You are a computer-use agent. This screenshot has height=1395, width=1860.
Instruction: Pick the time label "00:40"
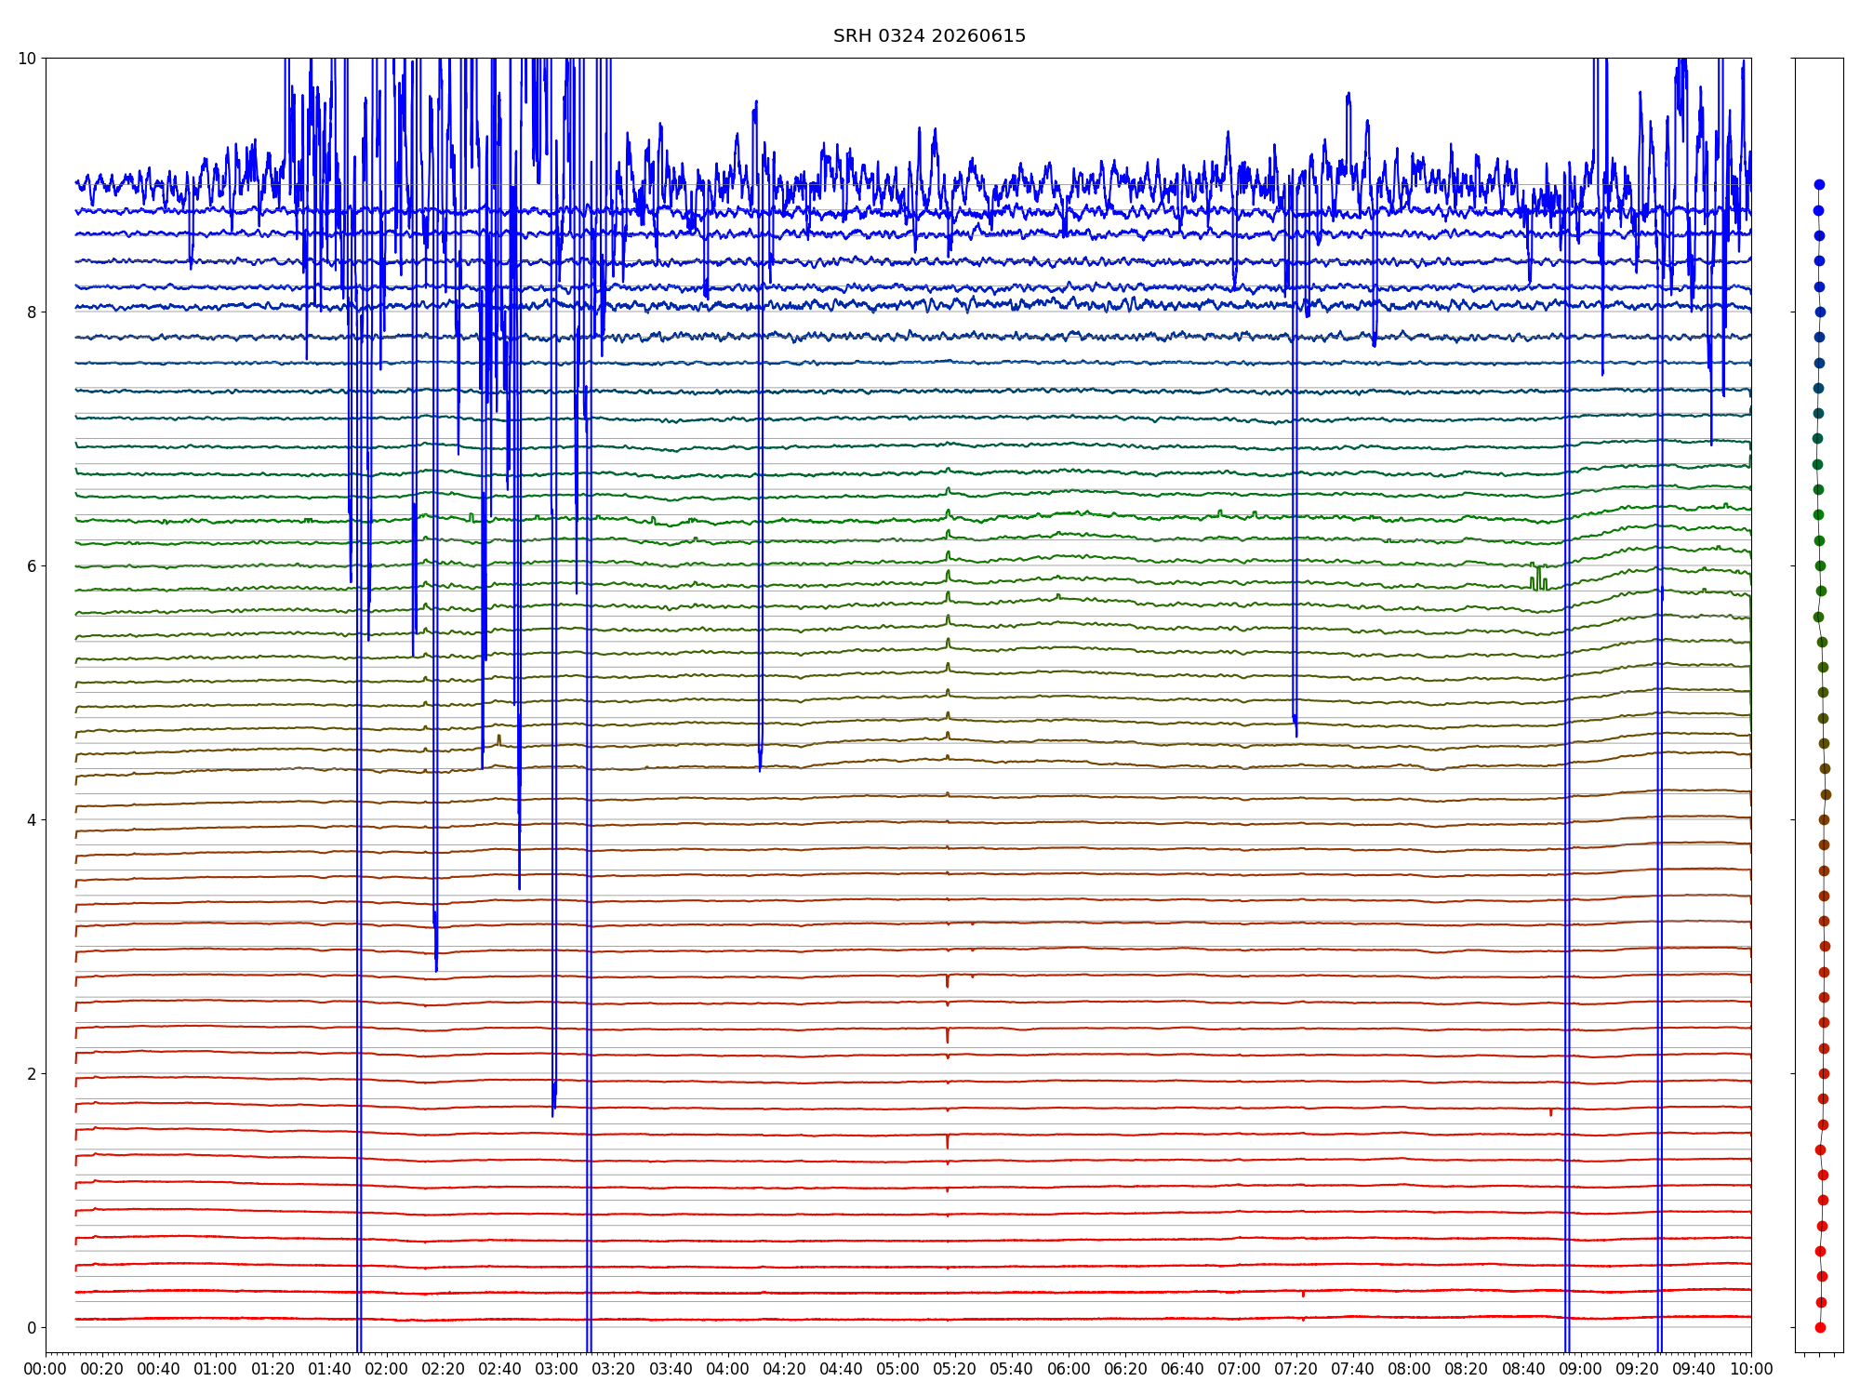tap(159, 1370)
